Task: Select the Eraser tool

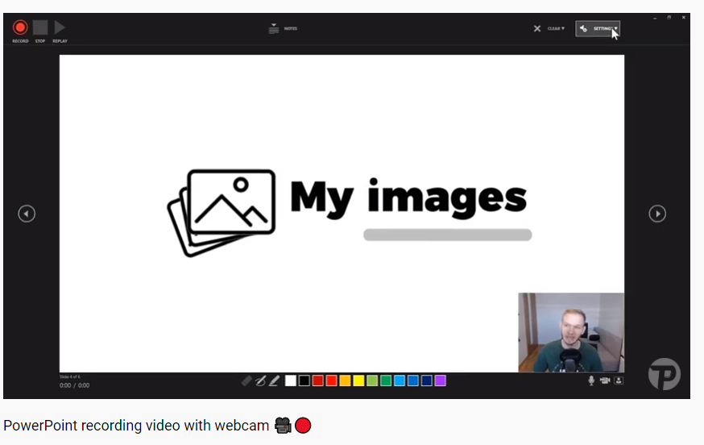Action: (x=246, y=381)
